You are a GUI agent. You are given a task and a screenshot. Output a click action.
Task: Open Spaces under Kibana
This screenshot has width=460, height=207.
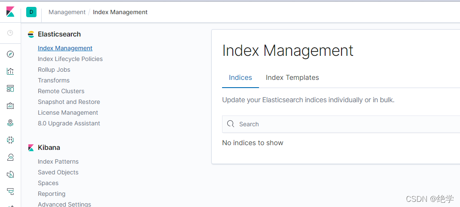point(48,183)
